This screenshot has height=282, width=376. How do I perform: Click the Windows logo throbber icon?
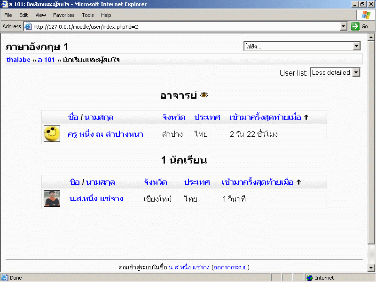[x=366, y=15]
